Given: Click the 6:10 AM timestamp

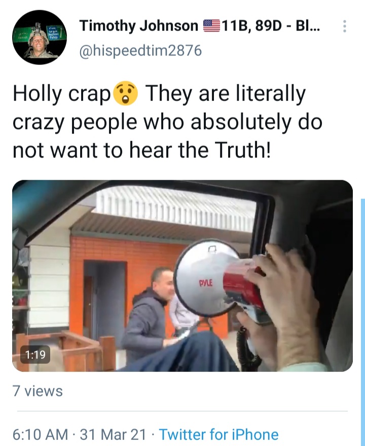Looking at the screenshot, I should [x=41, y=434].
